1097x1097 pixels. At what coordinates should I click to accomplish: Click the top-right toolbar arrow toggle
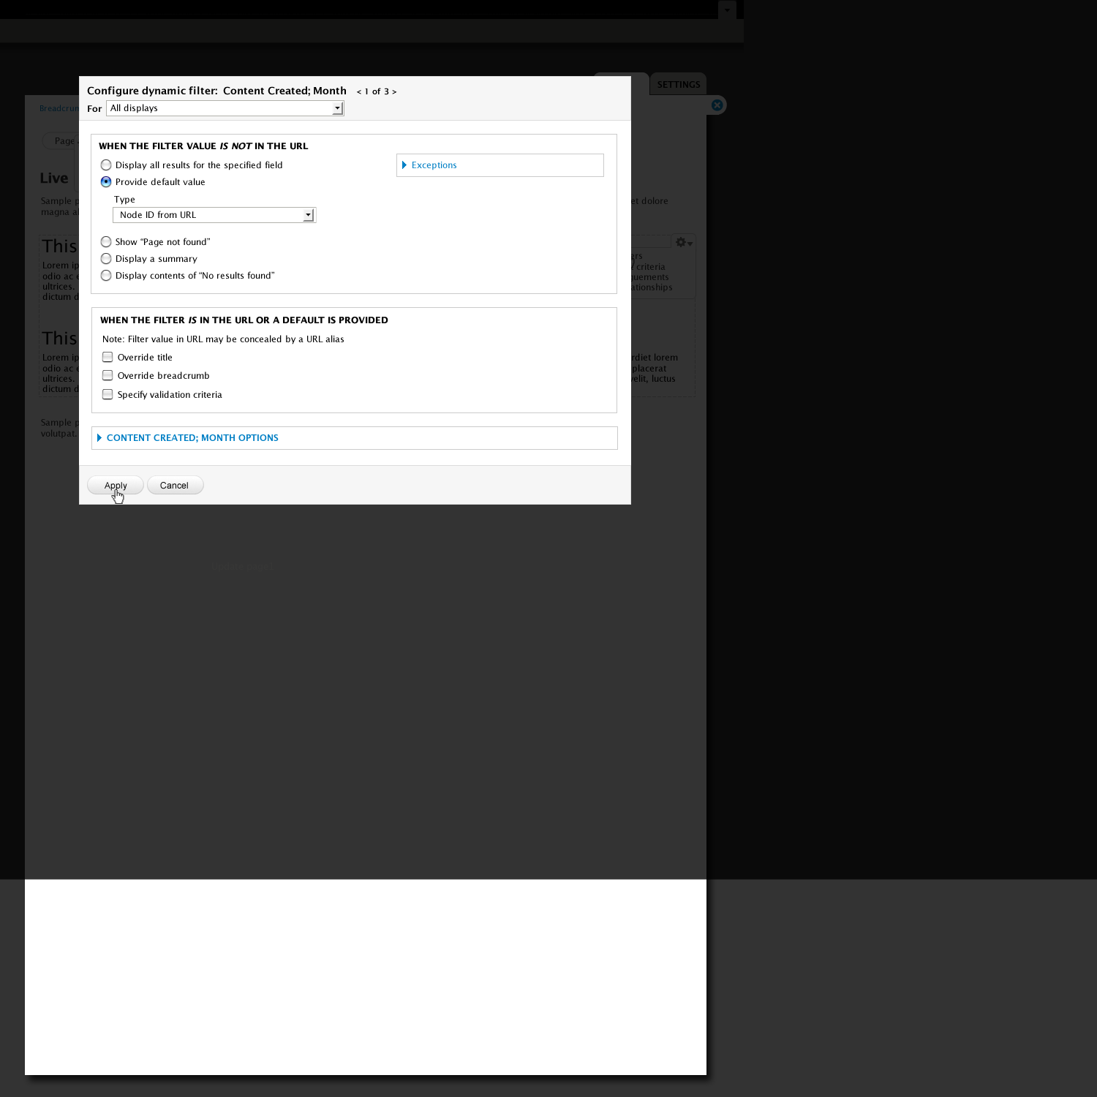[x=727, y=10]
